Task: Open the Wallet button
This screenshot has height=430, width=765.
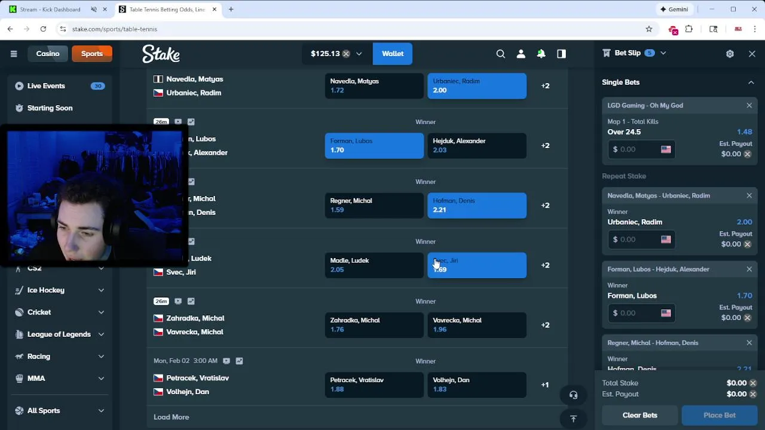Action: (x=393, y=54)
